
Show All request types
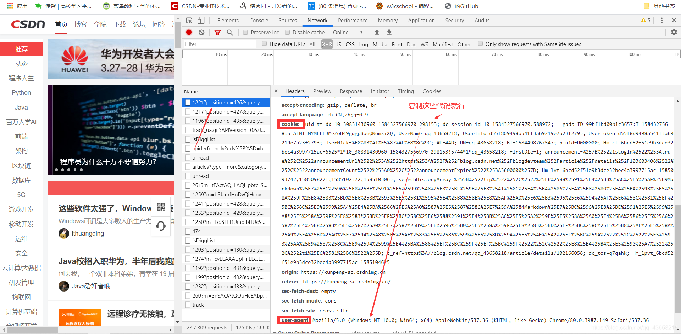pyautogui.click(x=312, y=44)
